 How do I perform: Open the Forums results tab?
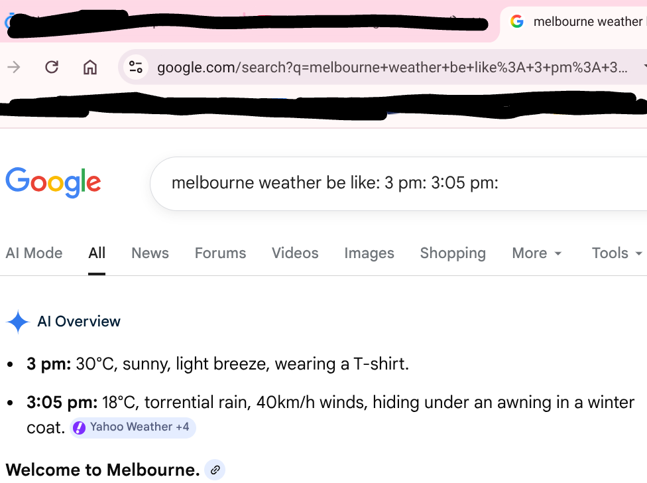coord(220,253)
